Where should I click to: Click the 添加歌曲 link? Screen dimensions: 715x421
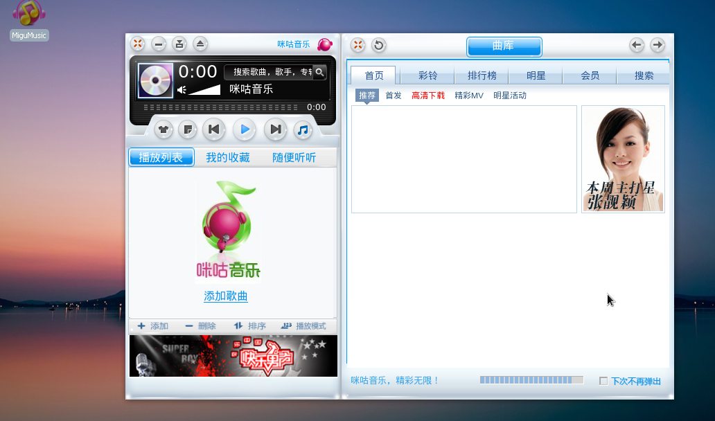click(226, 296)
